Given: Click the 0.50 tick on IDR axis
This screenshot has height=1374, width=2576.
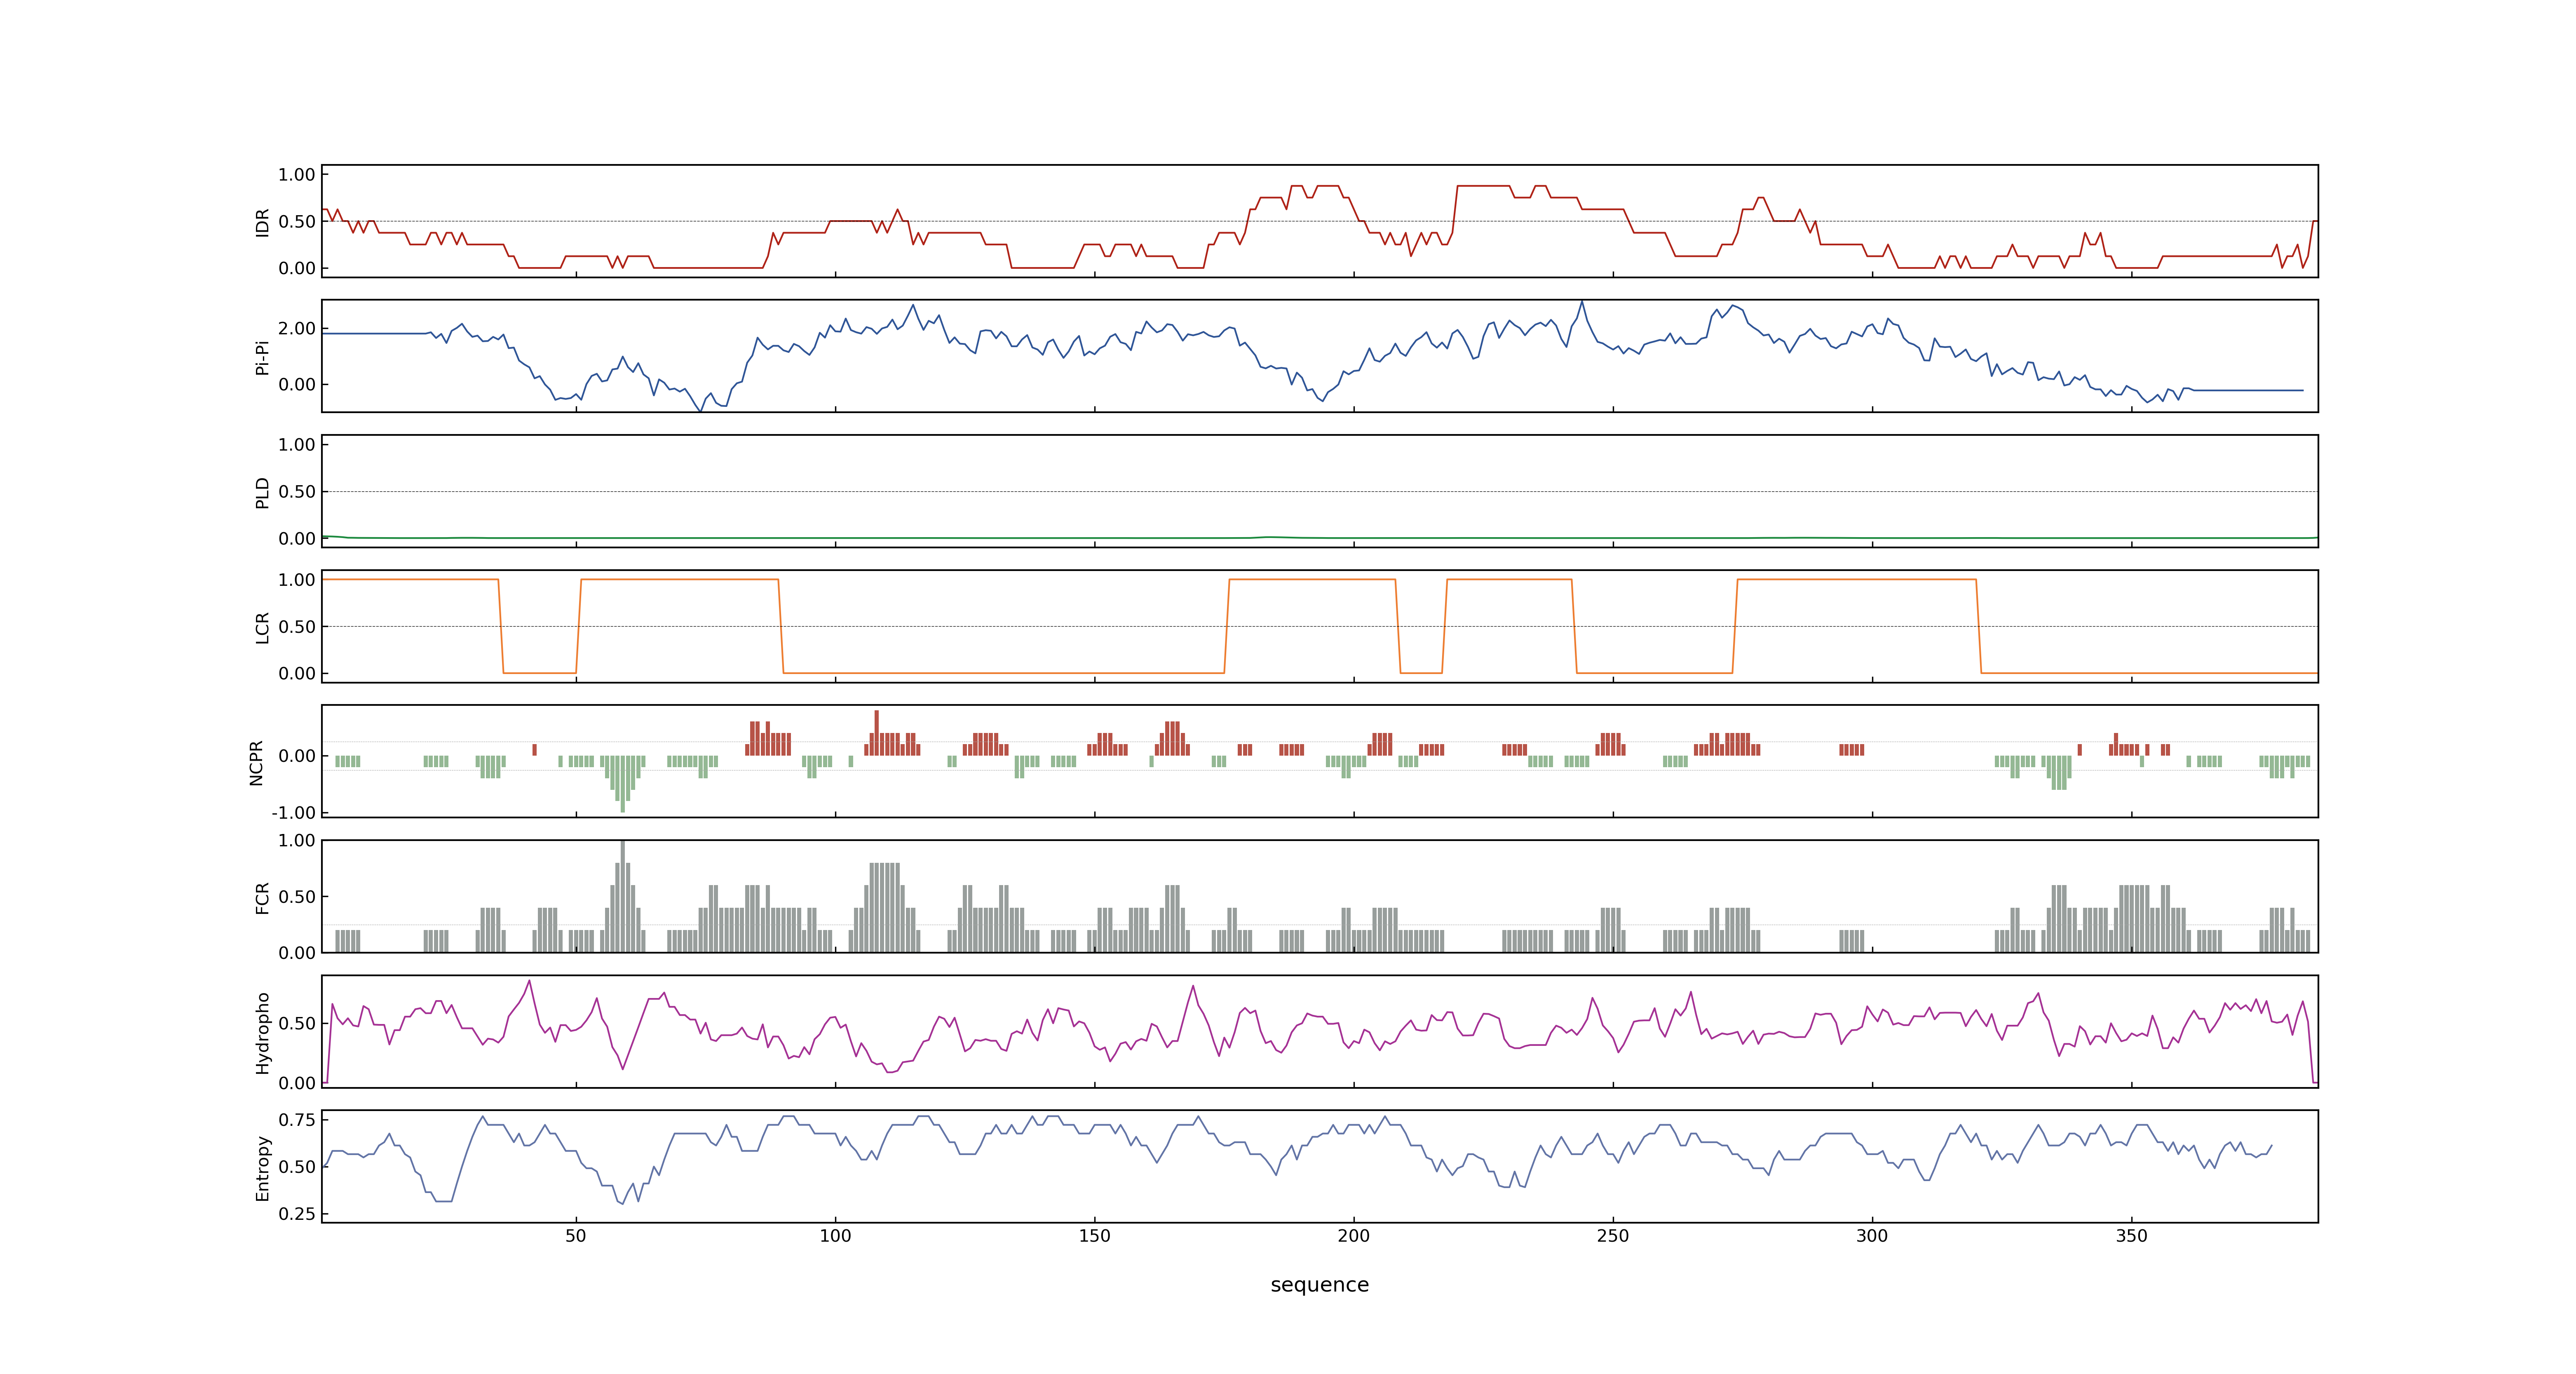Looking at the screenshot, I should pyautogui.click(x=297, y=222).
